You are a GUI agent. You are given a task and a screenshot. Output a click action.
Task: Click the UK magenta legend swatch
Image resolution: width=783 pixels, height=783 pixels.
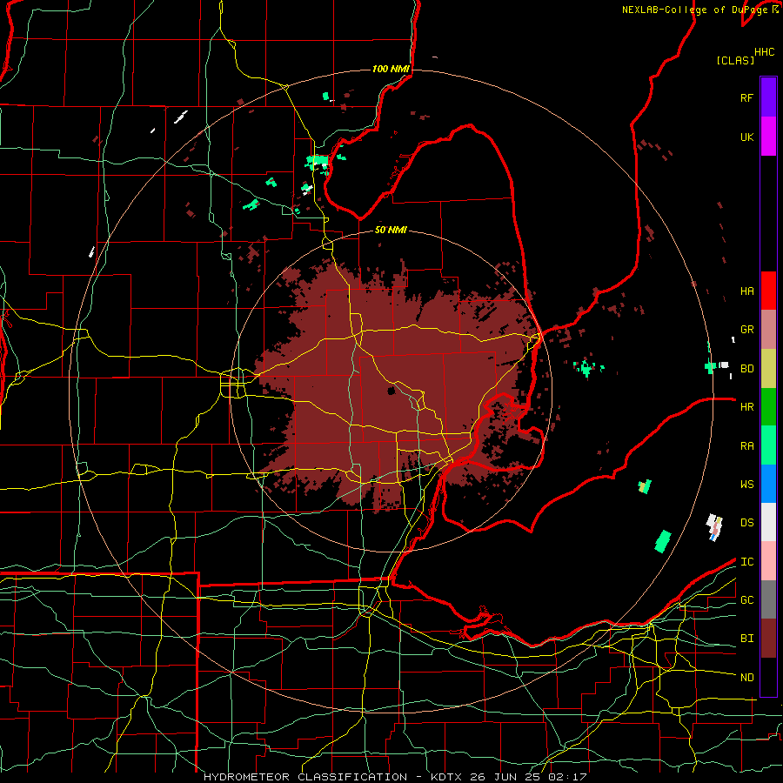[x=768, y=137]
